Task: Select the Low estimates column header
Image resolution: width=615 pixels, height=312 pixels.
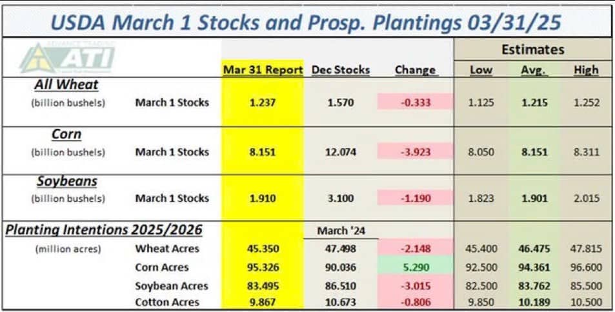Action: 481,70
